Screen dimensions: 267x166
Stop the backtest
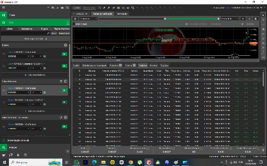pyautogui.click(x=249, y=19)
